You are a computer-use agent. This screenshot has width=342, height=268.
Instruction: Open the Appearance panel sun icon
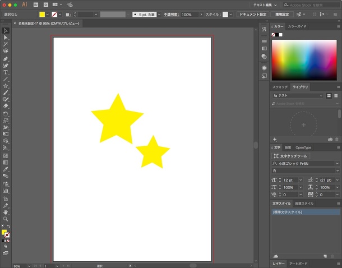tap(264, 68)
